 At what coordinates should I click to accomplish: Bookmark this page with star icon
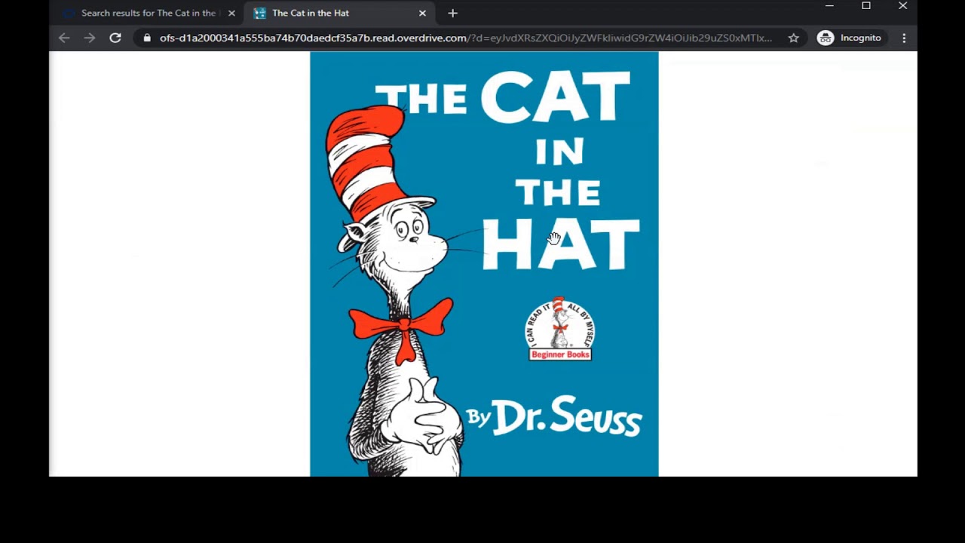(x=793, y=38)
